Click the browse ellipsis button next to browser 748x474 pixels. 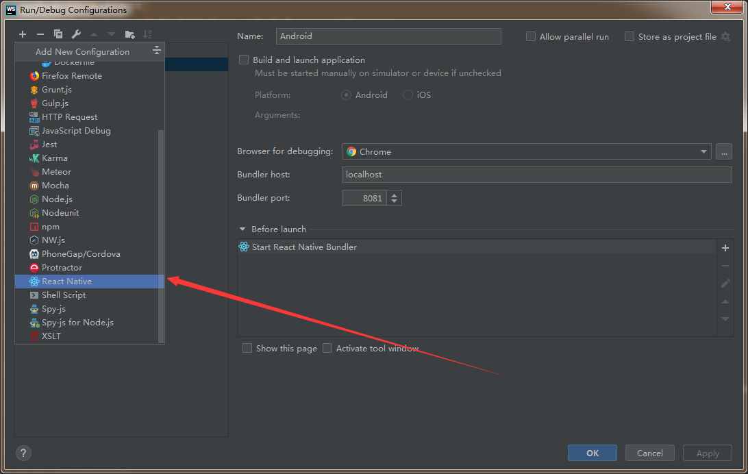point(724,151)
